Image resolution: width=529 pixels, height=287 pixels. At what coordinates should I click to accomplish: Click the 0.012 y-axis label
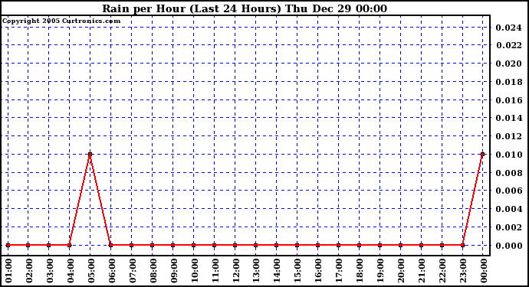(x=508, y=136)
